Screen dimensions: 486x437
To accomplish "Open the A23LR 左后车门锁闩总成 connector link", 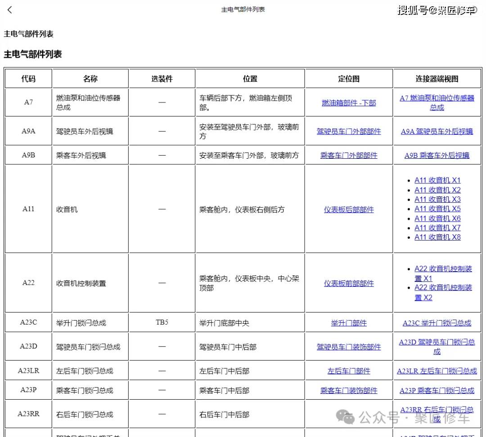I will [x=436, y=371].
